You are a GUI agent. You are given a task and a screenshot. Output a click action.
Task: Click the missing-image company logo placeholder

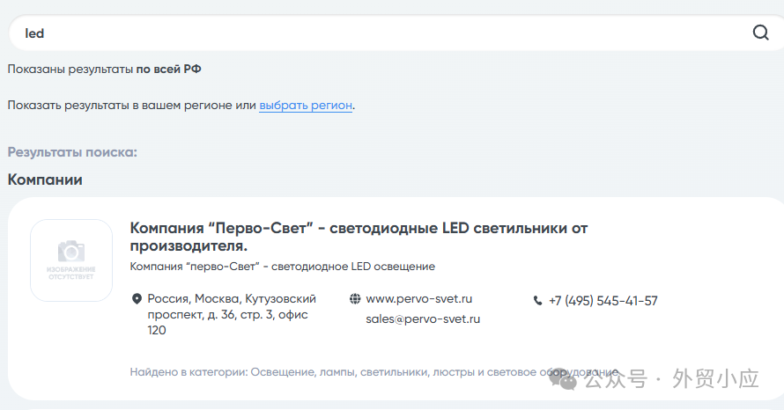click(71, 260)
